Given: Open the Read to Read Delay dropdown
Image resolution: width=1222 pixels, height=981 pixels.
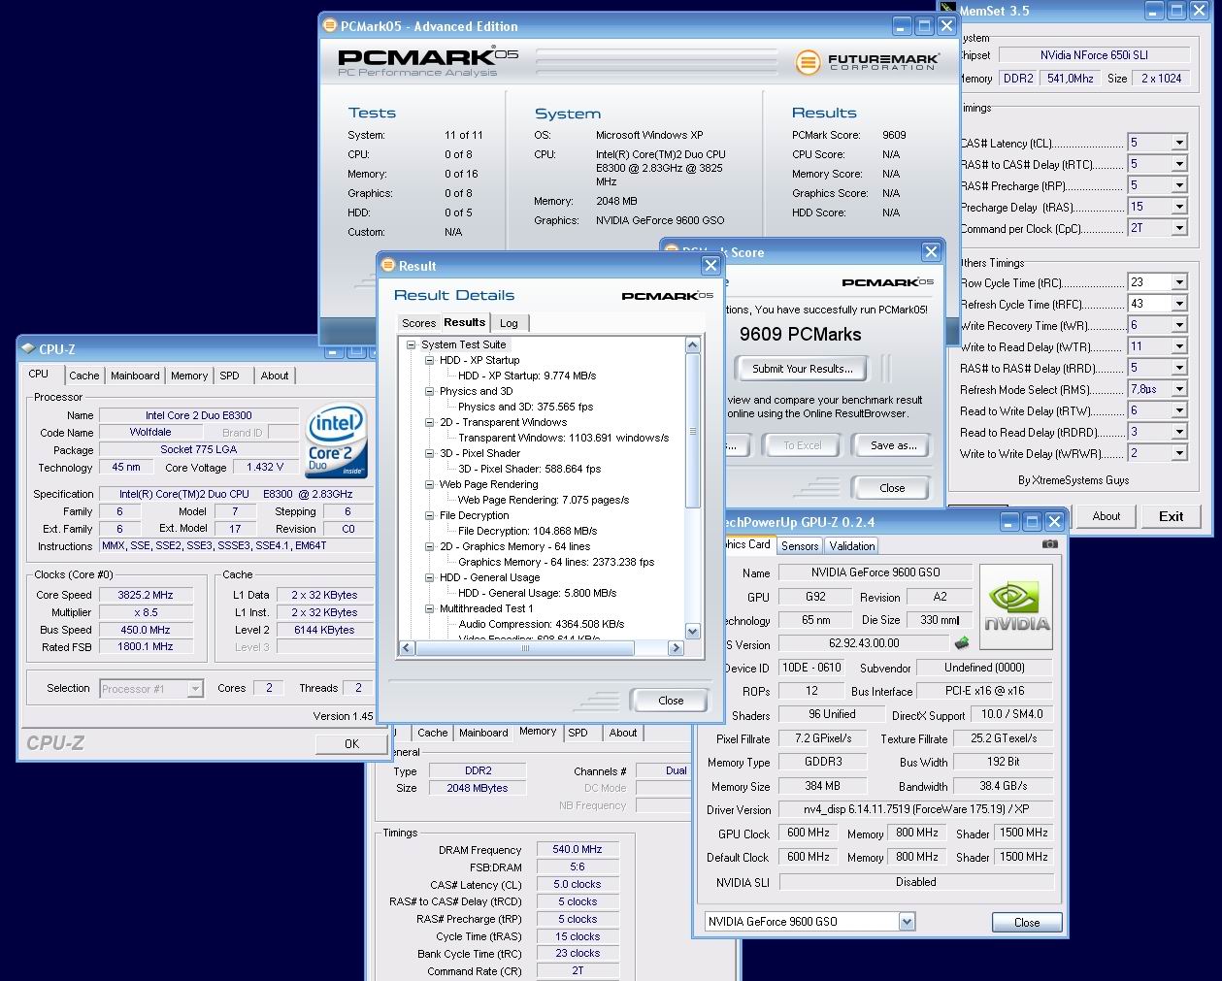Looking at the screenshot, I should click(x=1179, y=432).
